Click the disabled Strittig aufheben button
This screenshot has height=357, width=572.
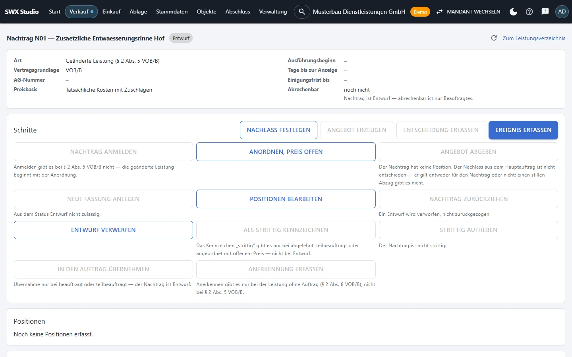468,230
